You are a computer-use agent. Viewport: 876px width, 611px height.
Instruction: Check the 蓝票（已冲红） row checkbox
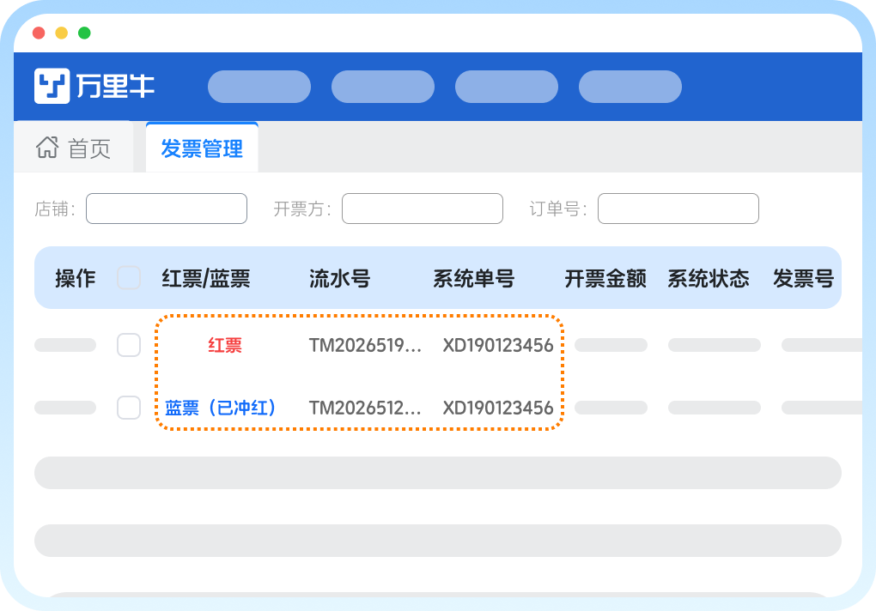pyautogui.click(x=129, y=408)
